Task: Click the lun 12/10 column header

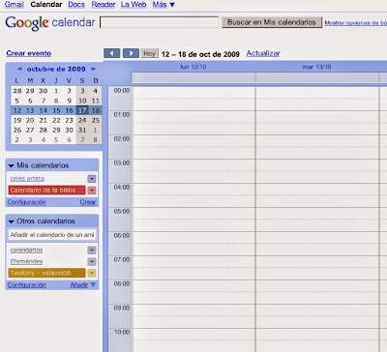Action: pyautogui.click(x=193, y=67)
